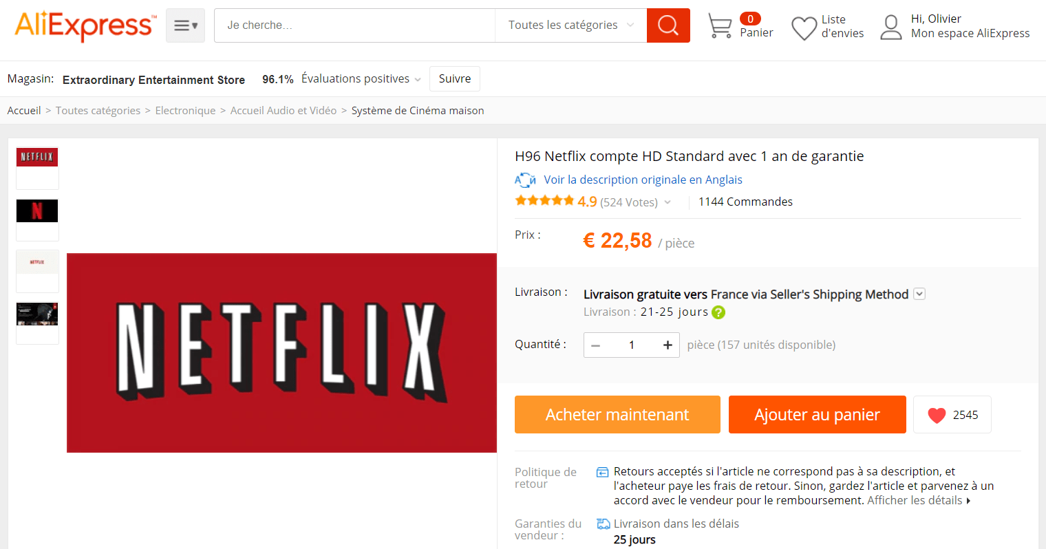
Task: Click '96.1%' positive rating value
Action: point(278,79)
